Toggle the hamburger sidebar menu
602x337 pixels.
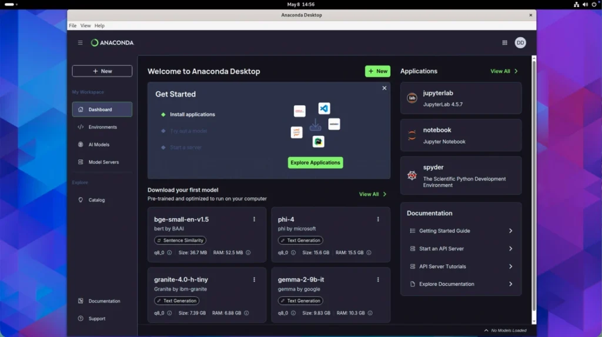pos(80,43)
